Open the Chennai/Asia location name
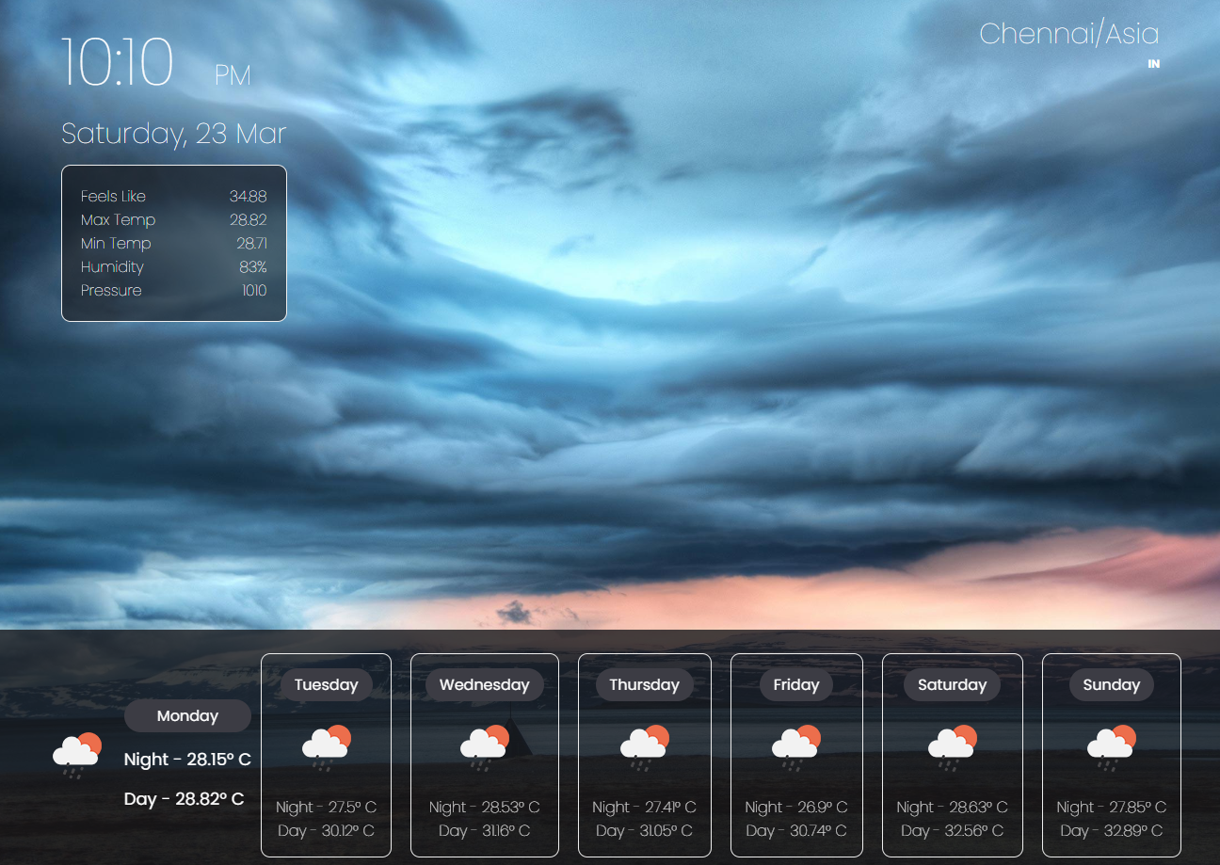1220x865 pixels. [x=1068, y=34]
